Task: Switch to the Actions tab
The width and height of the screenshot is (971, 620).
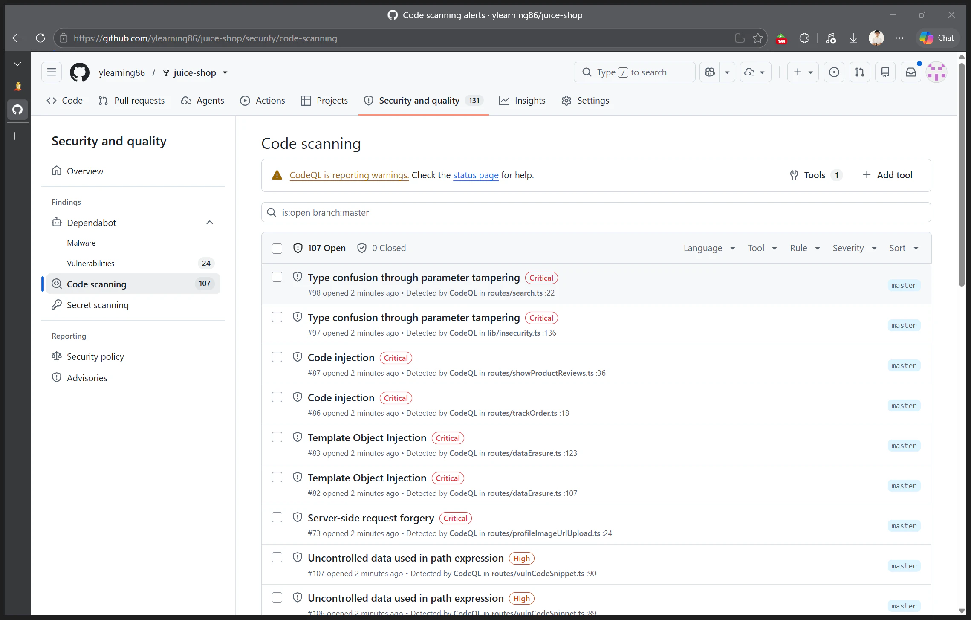Action: coord(263,101)
